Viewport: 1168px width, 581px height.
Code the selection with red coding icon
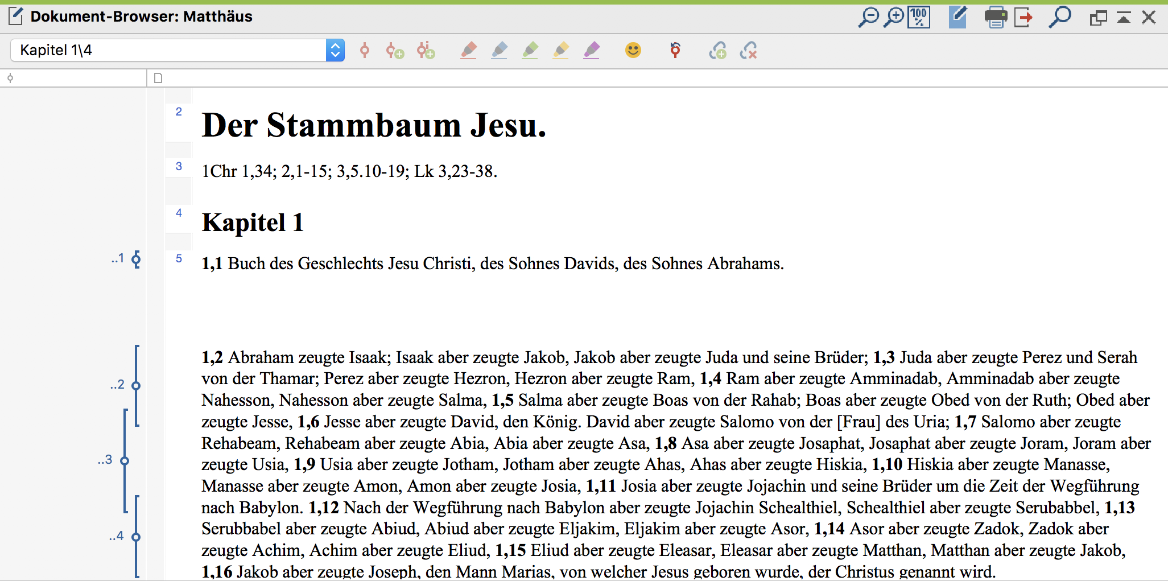click(x=365, y=51)
